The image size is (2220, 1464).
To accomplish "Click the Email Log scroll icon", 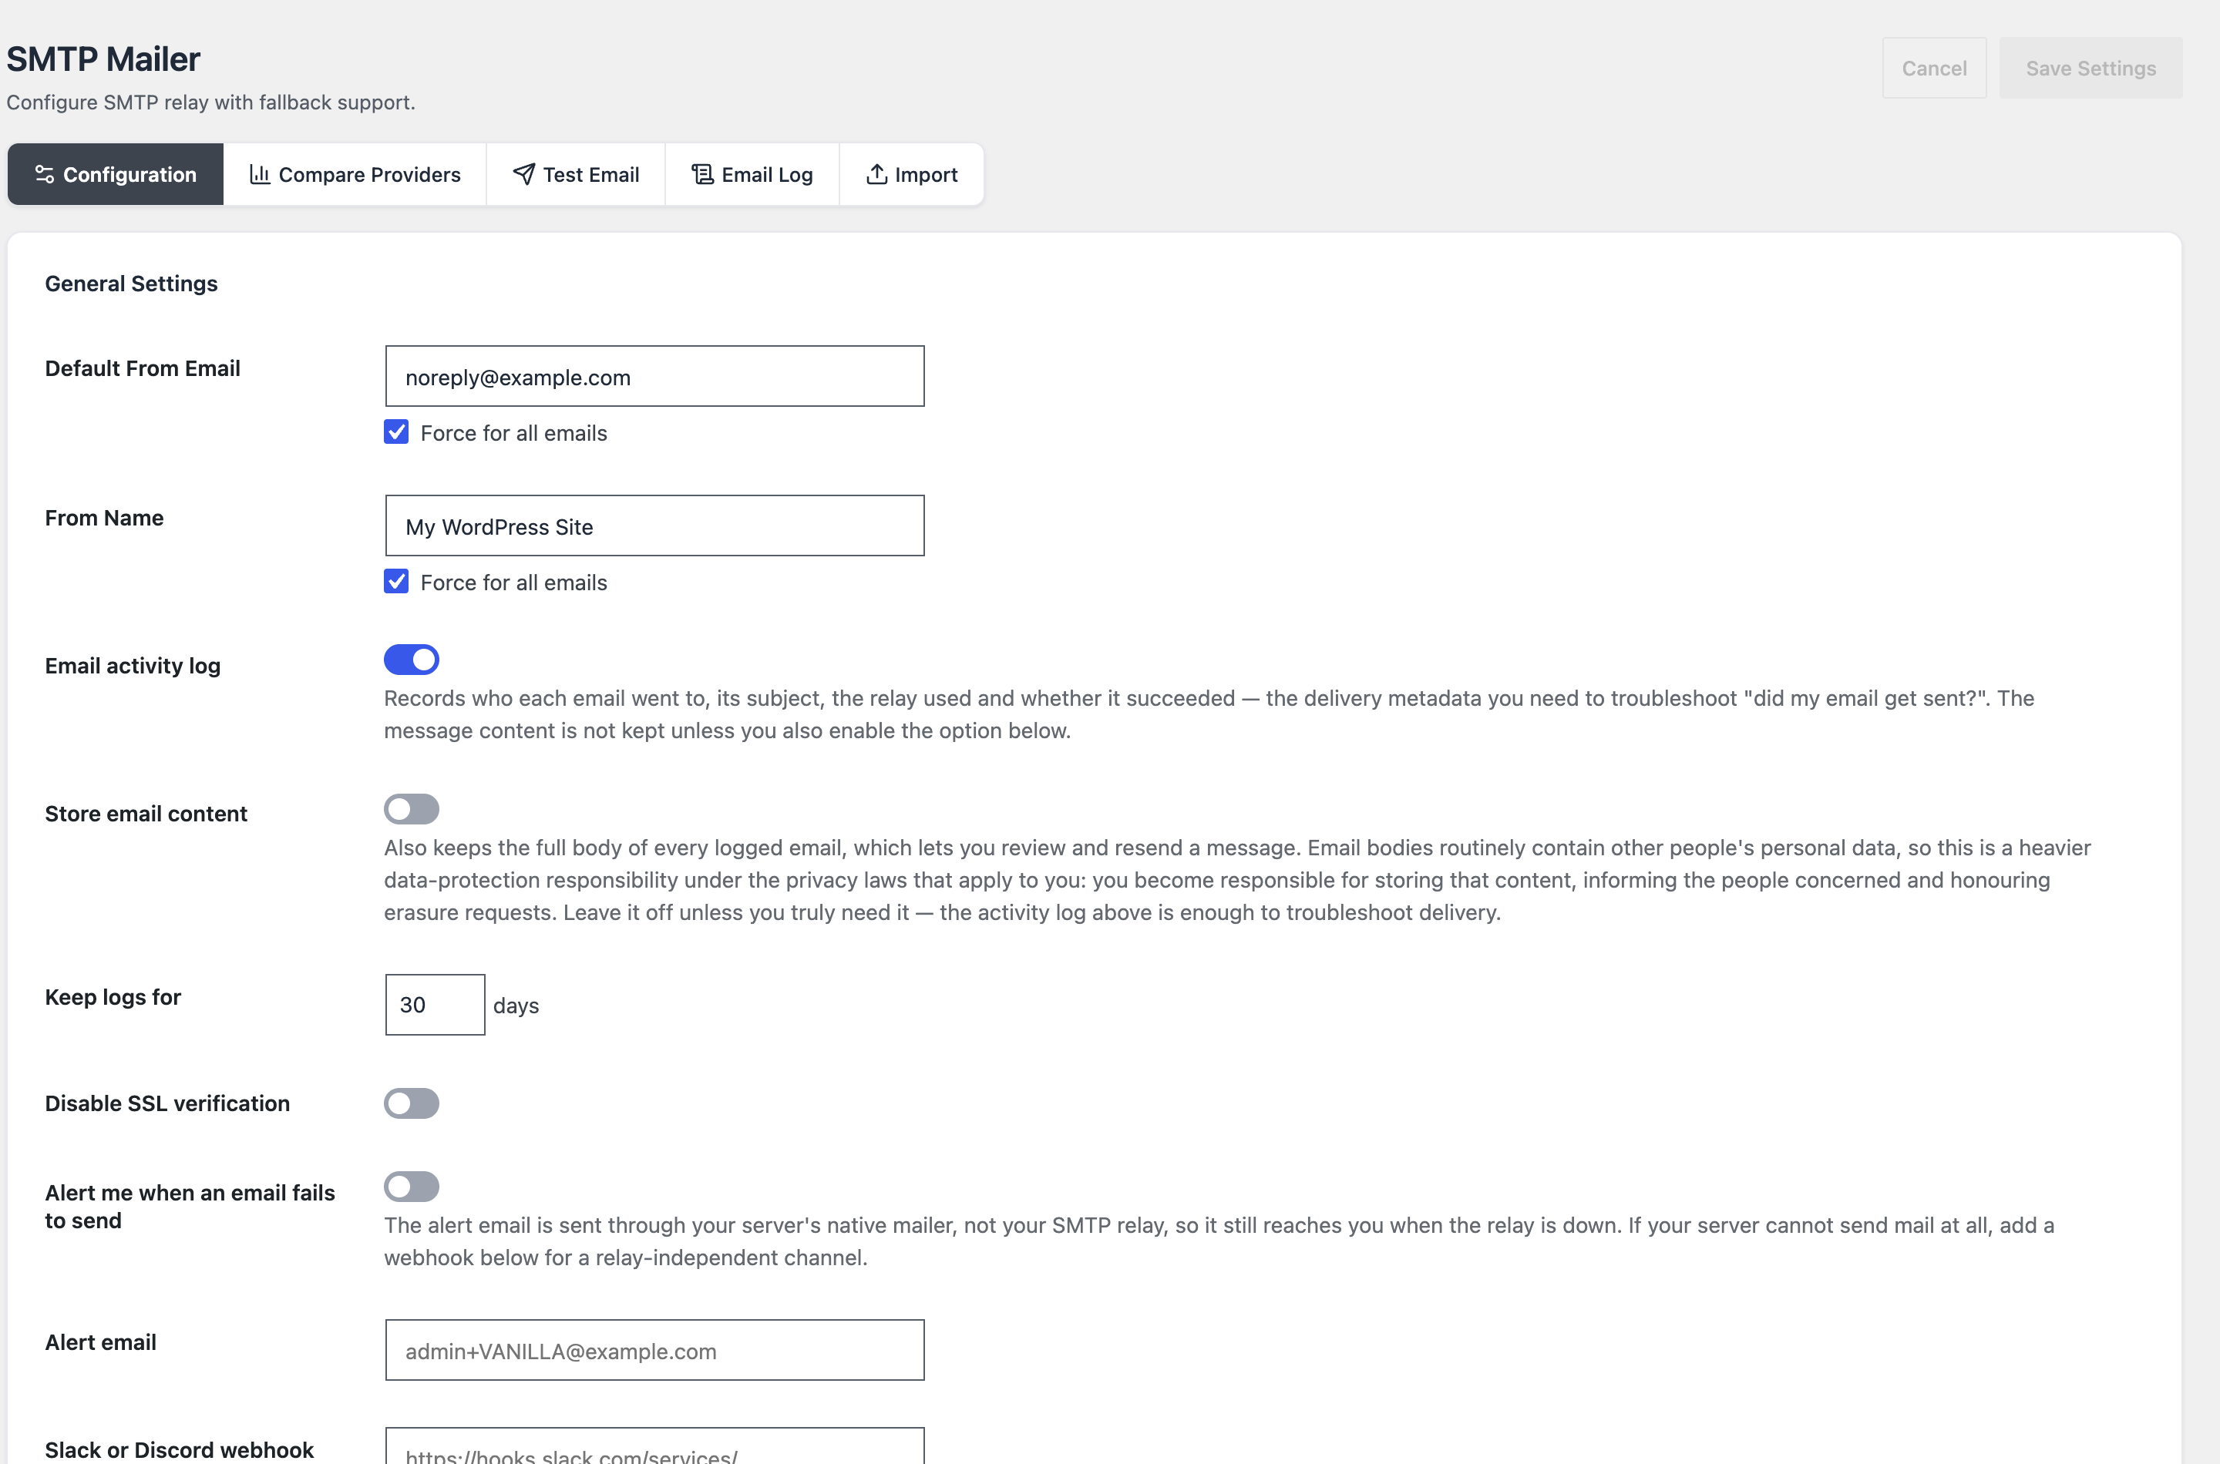I will click(x=702, y=173).
